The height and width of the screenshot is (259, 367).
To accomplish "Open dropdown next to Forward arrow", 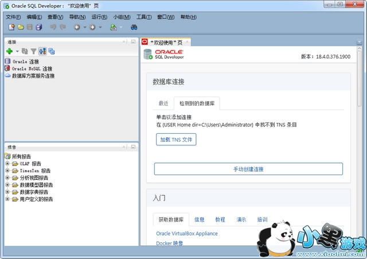I will (100, 28).
